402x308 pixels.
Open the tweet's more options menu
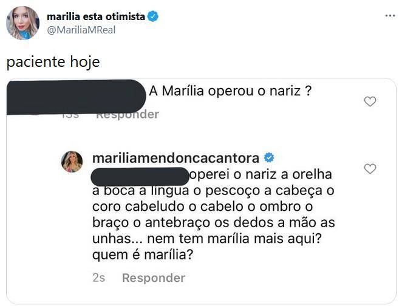click(390, 16)
